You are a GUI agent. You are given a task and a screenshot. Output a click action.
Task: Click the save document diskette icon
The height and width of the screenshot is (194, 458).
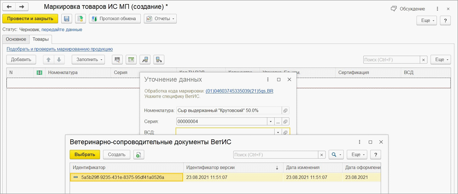[66, 19]
